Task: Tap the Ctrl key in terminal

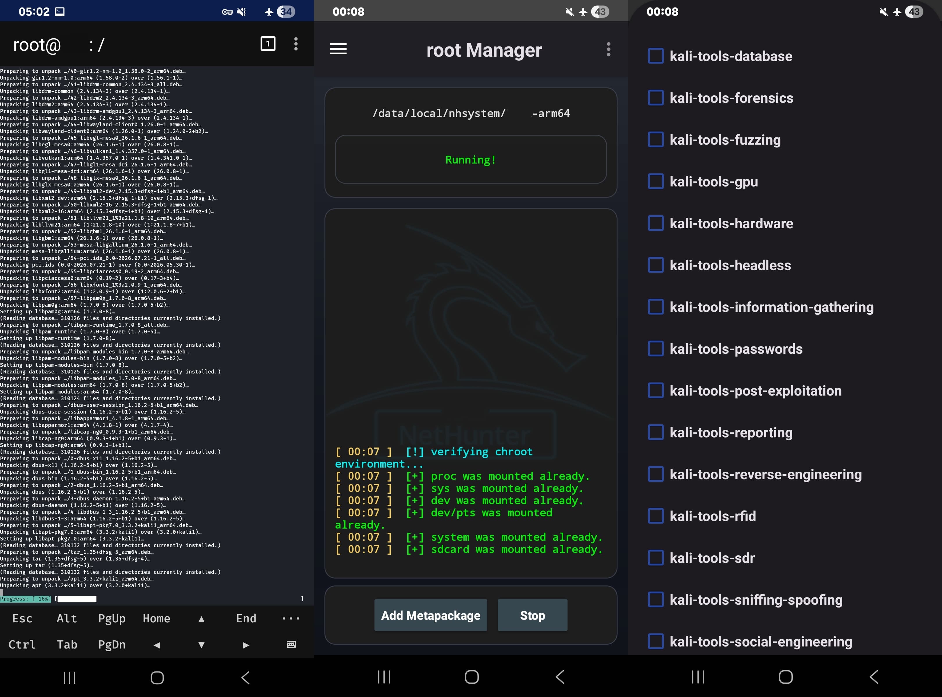Action: pyautogui.click(x=22, y=645)
